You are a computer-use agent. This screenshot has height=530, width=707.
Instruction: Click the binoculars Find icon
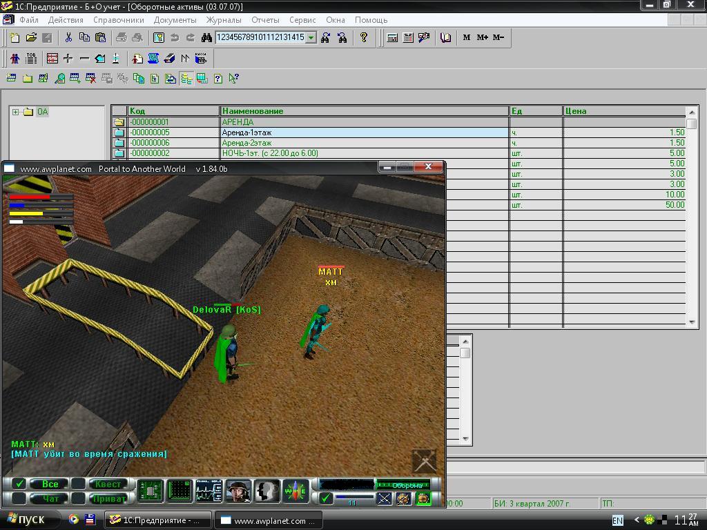pos(206,37)
